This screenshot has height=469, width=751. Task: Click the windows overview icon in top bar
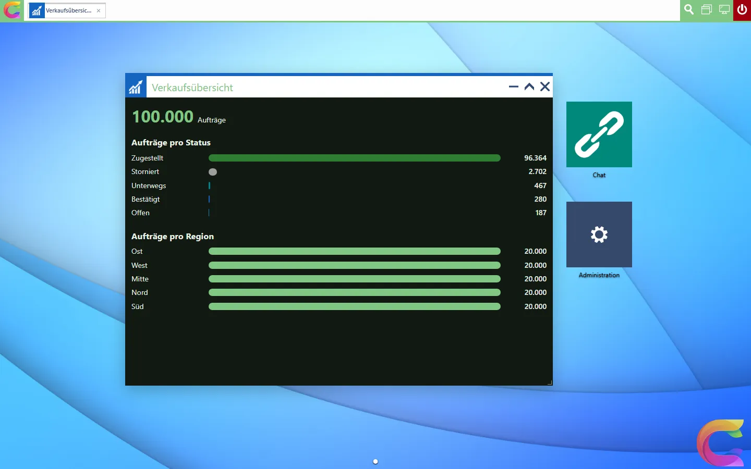tap(707, 10)
